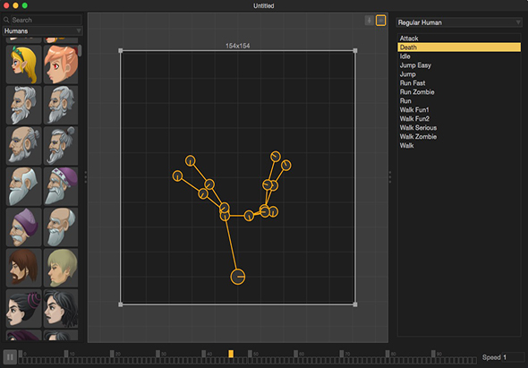
Task: Choose the grey topknot head with pointed beard
Action: click(x=61, y=146)
